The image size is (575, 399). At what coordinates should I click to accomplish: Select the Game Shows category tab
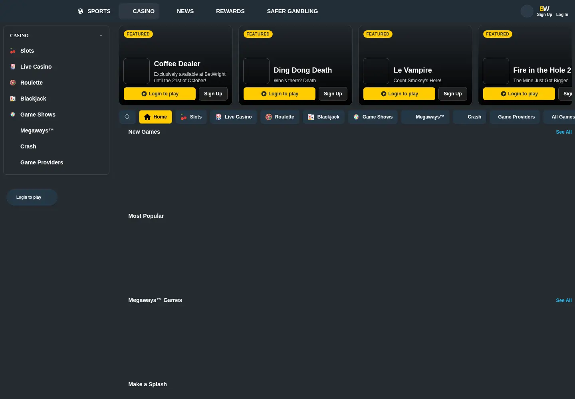(373, 117)
